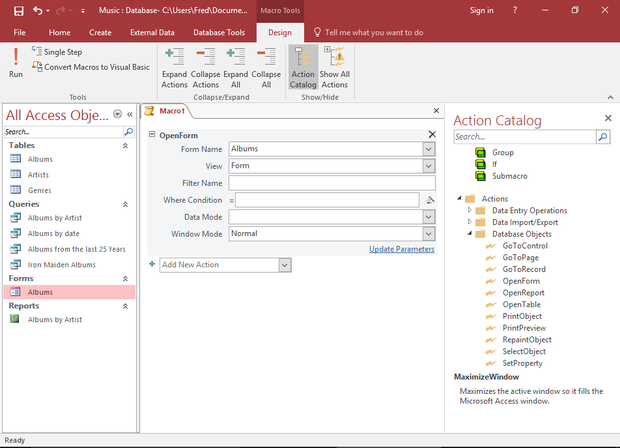Collapse the ribbon with the chevron
The width and height of the screenshot is (620, 448).
[x=610, y=97]
